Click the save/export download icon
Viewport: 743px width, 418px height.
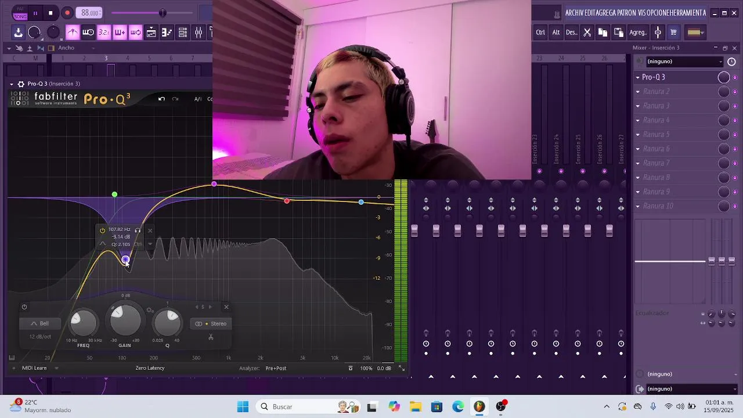(18, 33)
